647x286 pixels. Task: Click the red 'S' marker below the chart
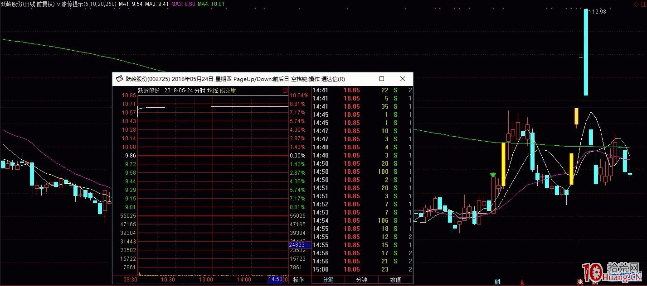522,282
